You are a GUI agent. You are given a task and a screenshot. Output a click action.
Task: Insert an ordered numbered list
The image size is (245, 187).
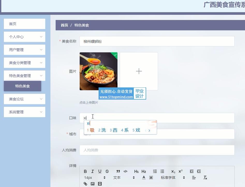[x=155, y=171]
